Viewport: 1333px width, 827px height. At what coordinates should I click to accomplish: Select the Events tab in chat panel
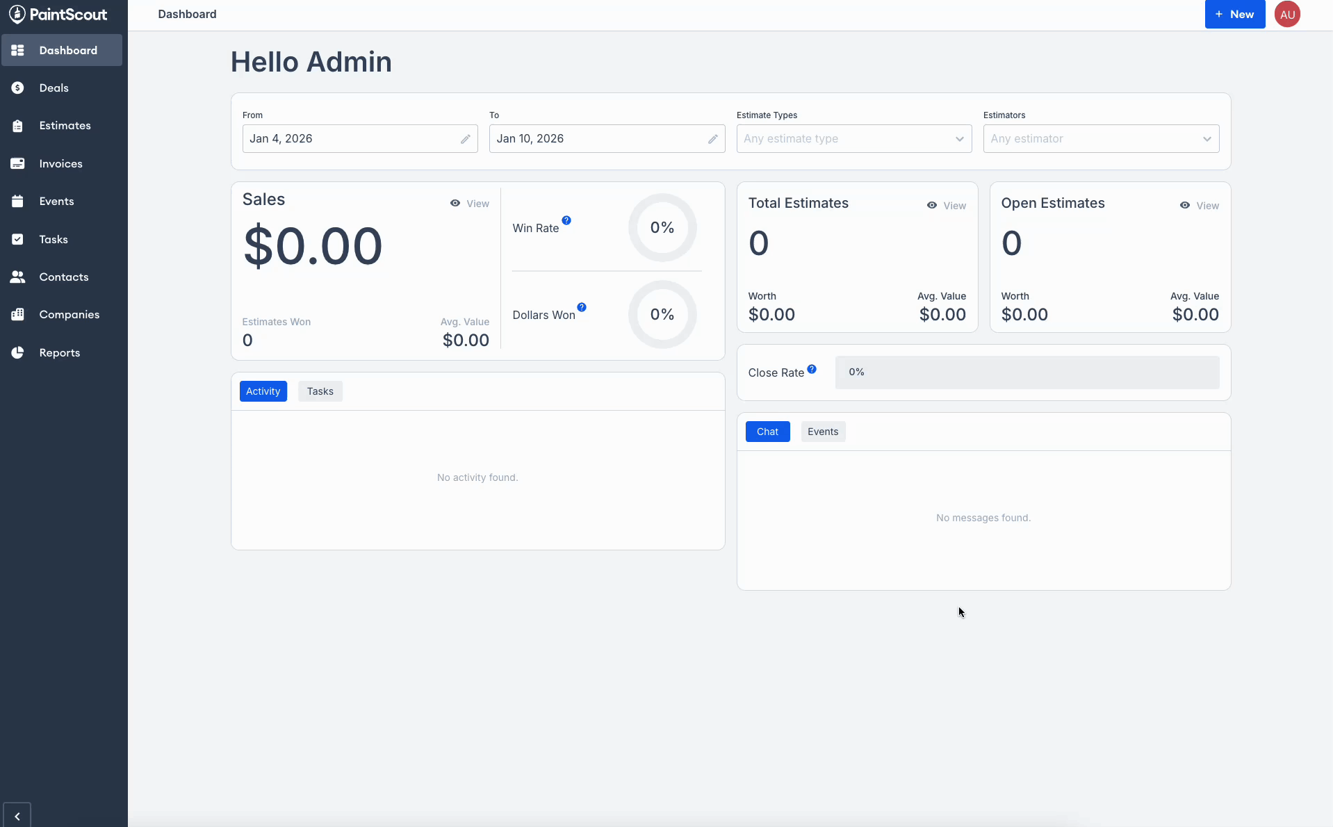point(823,432)
